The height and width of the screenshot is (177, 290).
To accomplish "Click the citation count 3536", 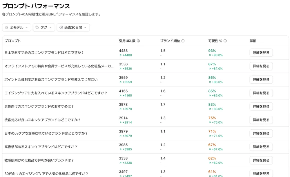I will [x=123, y=64].
